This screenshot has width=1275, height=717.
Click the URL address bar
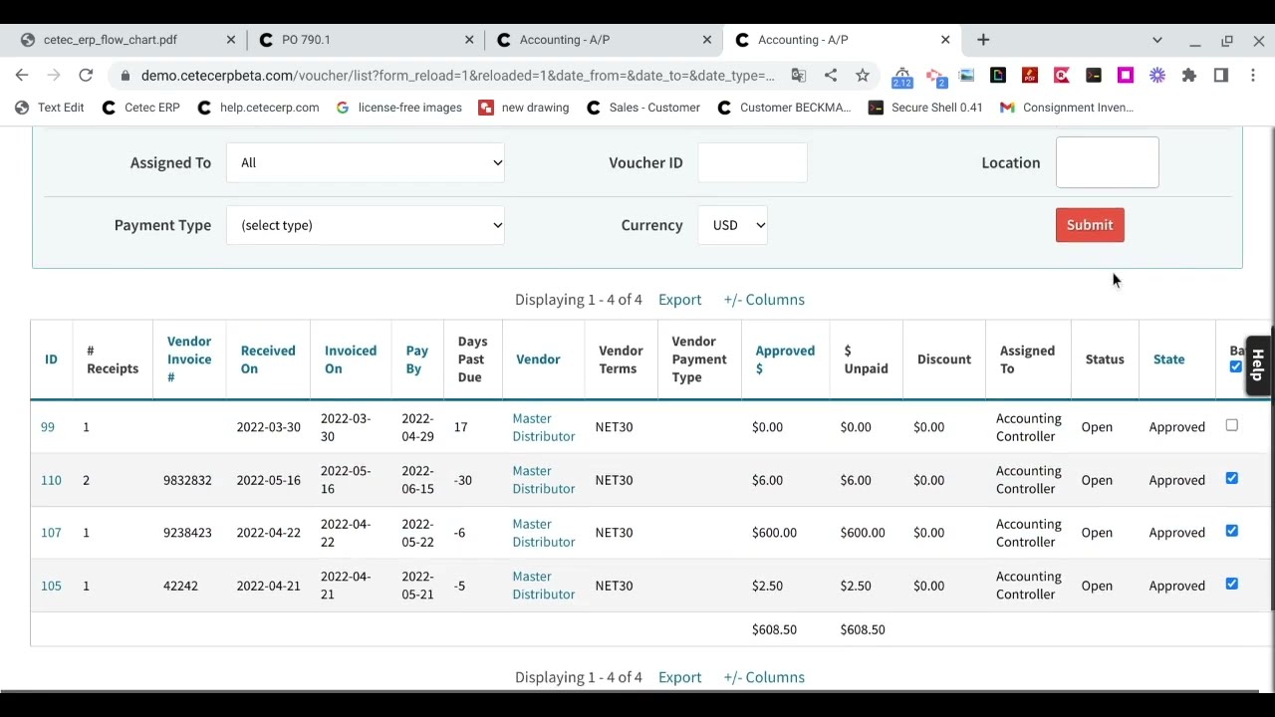tap(457, 76)
